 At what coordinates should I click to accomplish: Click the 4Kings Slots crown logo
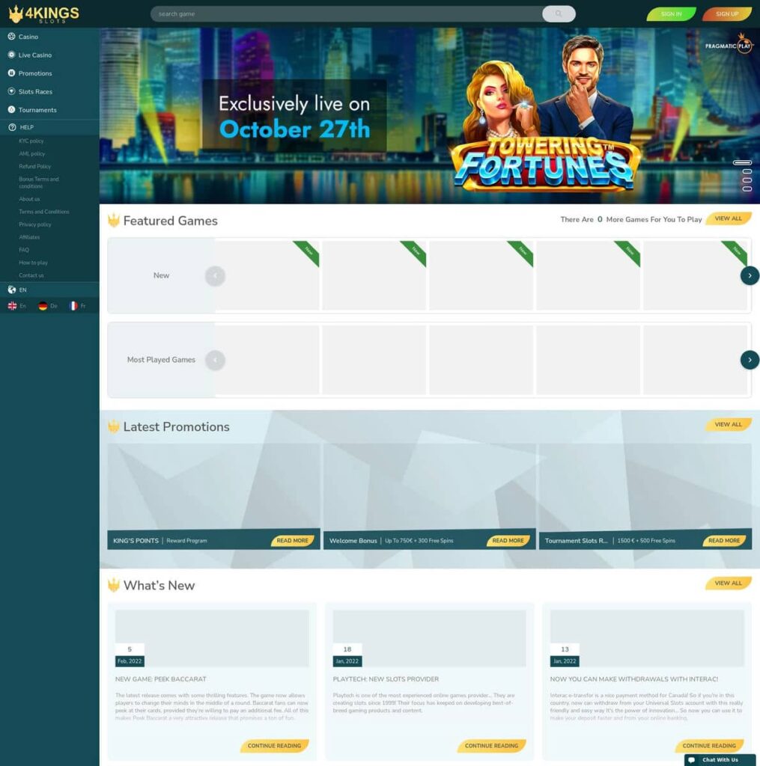point(43,13)
